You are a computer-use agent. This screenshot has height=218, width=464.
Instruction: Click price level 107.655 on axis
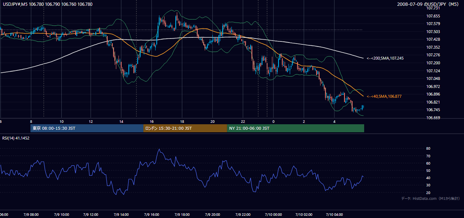433,16
